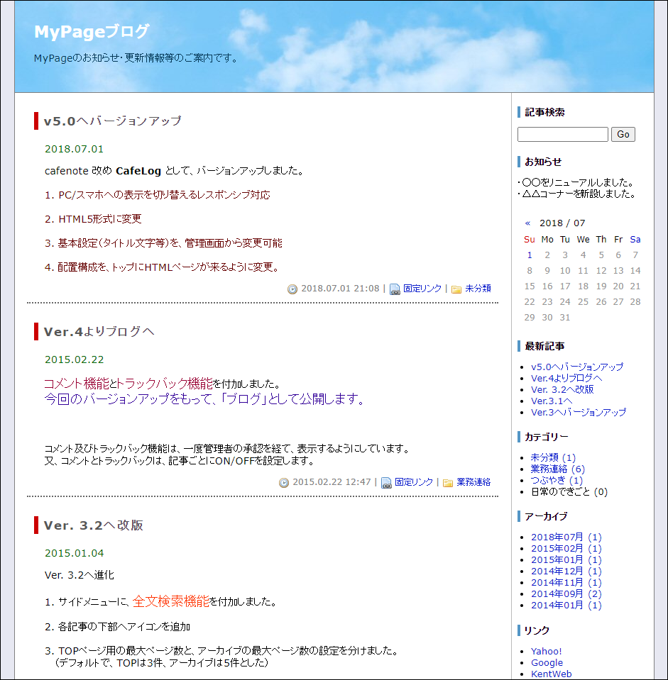Open the 2018年07月 (1) archive
The width and height of the screenshot is (668, 680).
[566, 537]
